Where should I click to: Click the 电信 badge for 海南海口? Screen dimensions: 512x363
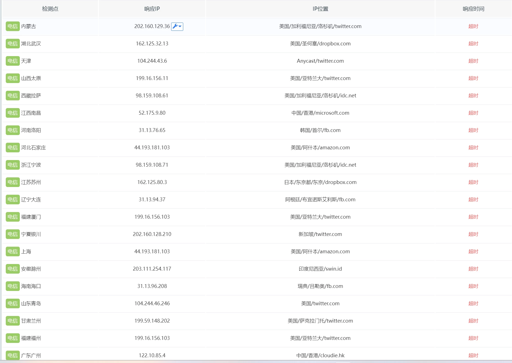coord(13,286)
